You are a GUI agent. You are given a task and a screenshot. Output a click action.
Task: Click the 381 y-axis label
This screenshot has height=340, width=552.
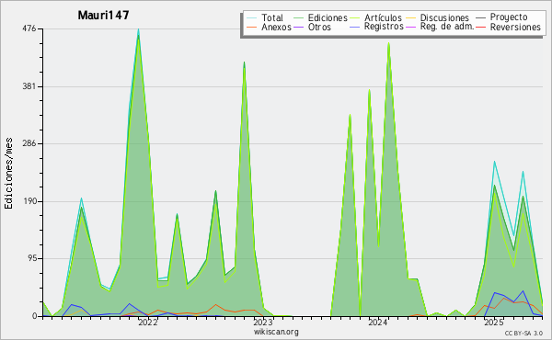click(x=29, y=86)
